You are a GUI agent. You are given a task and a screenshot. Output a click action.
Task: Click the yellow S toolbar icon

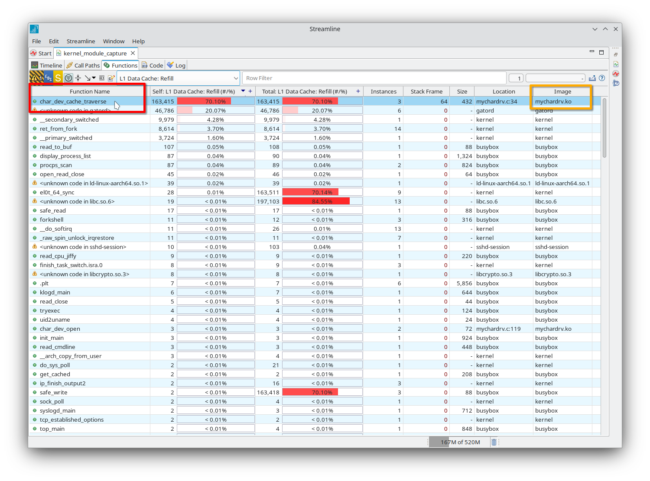pos(58,77)
